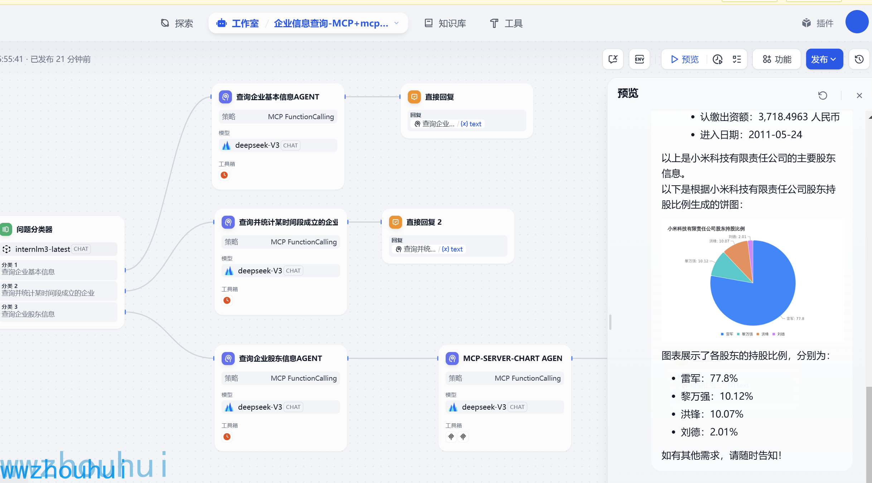This screenshot has height=483, width=872.
Task: Click the 黎万强 teal legend swatch
Action: pos(738,334)
